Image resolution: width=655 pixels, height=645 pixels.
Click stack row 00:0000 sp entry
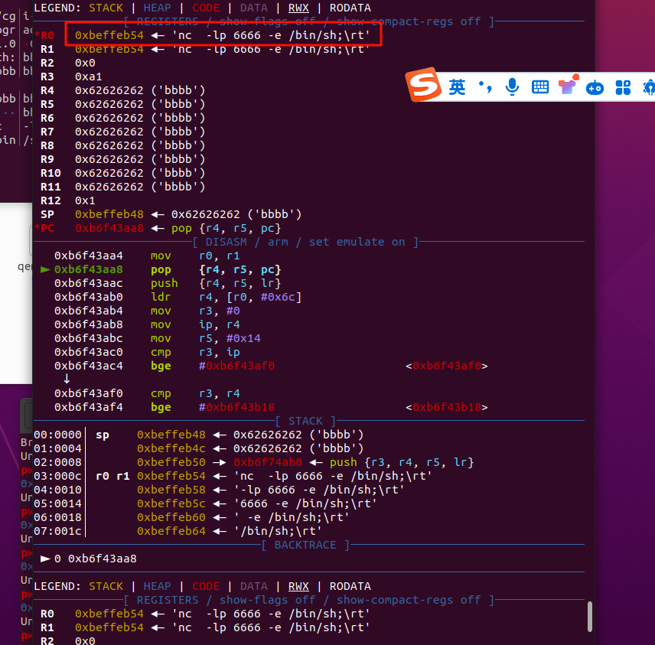click(x=198, y=435)
